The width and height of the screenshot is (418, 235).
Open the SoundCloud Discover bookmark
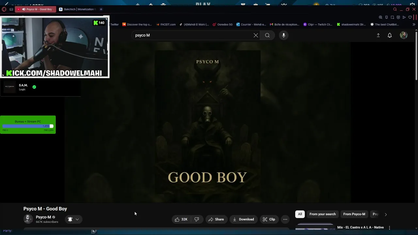tap(137, 24)
